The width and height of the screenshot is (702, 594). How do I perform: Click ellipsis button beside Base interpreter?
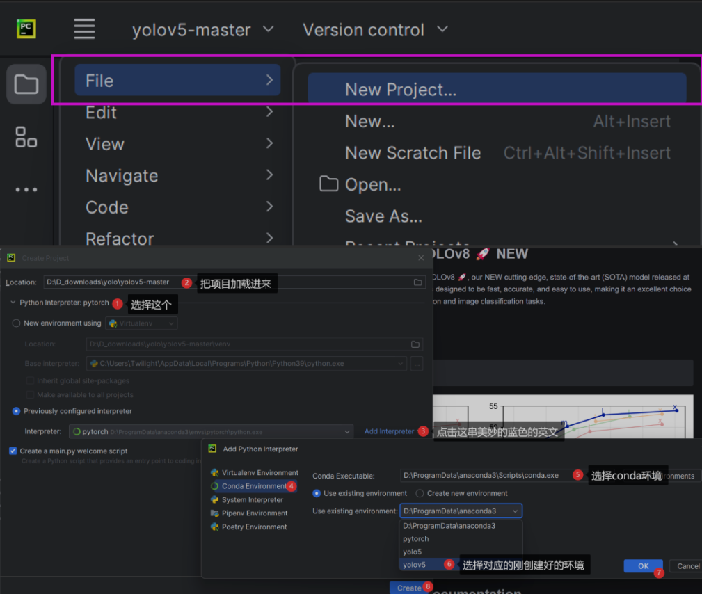click(416, 364)
